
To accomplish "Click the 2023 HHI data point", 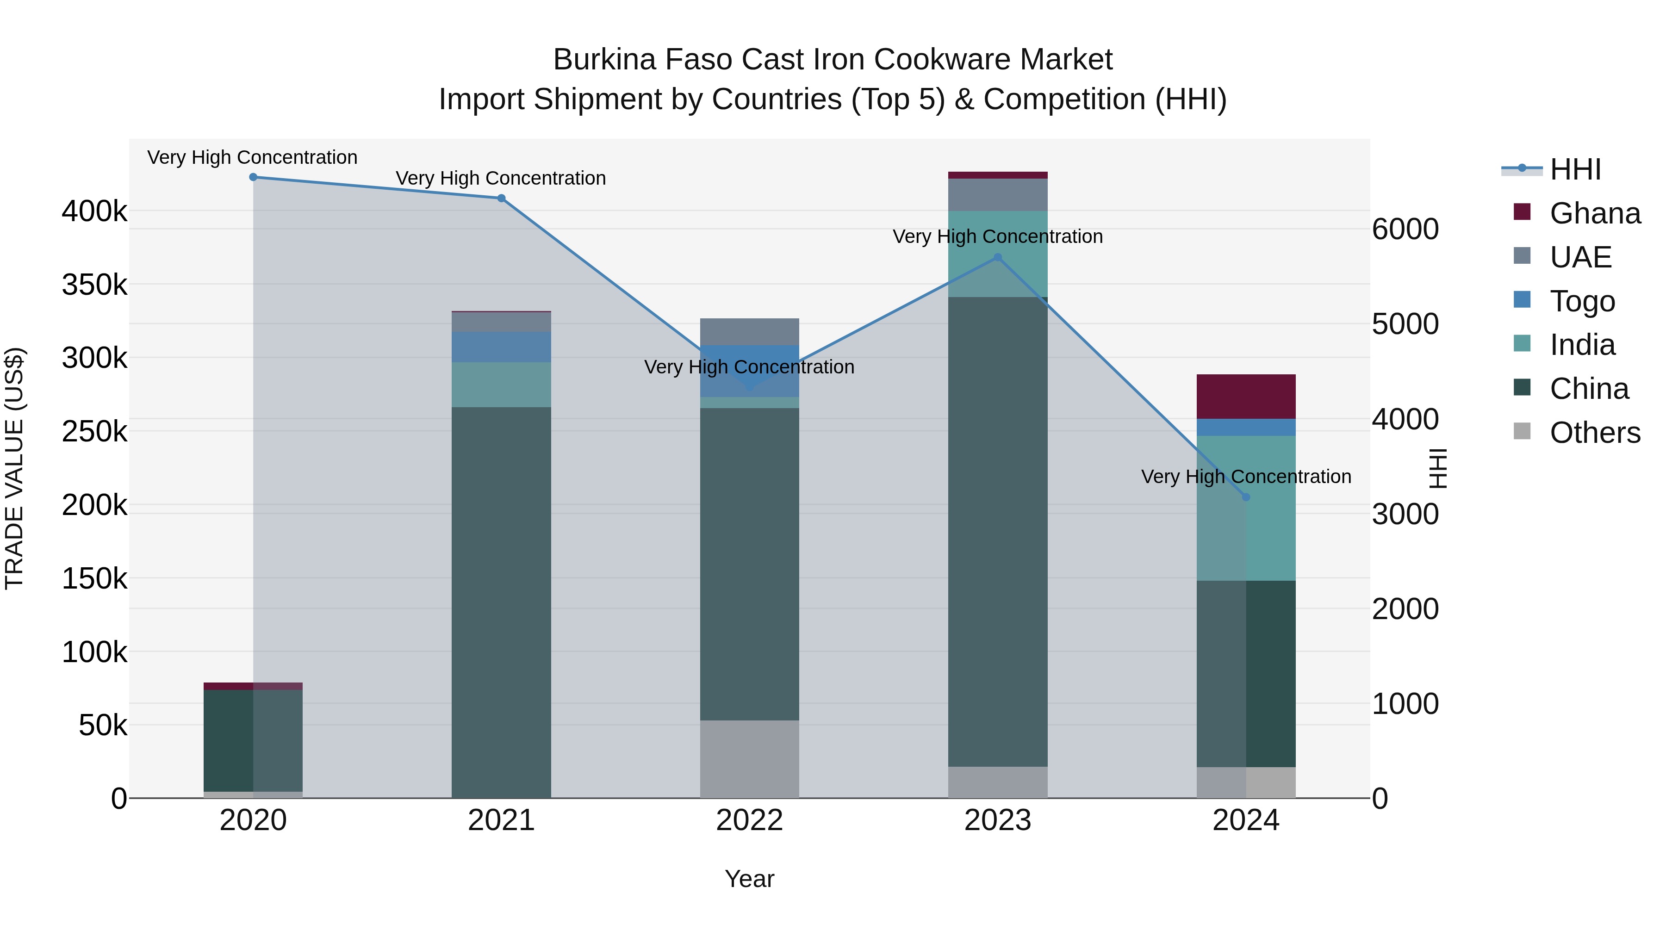I will 997,257.
